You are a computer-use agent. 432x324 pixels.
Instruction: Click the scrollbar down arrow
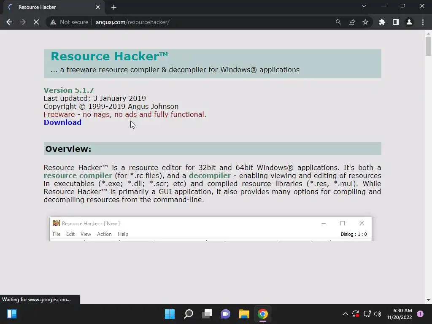(x=428, y=300)
